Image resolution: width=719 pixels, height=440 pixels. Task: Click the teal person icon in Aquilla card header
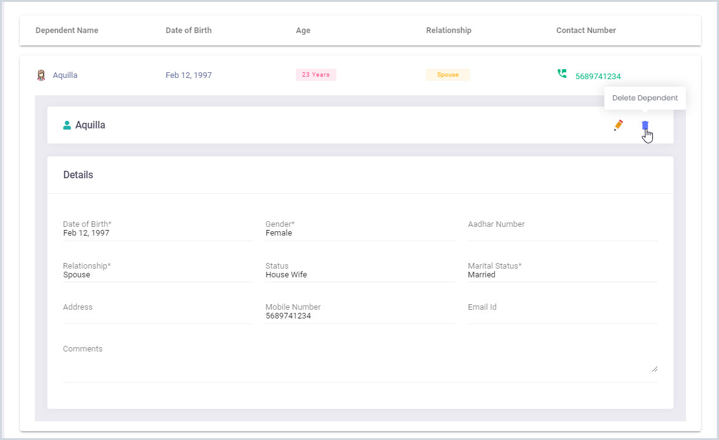click(x=67, y=125)
